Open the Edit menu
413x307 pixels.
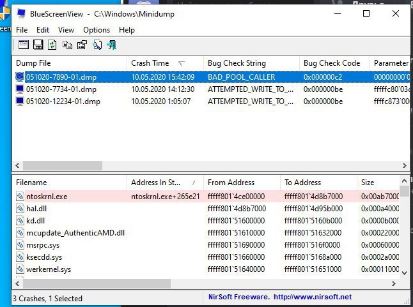click(x=43, y=30)
